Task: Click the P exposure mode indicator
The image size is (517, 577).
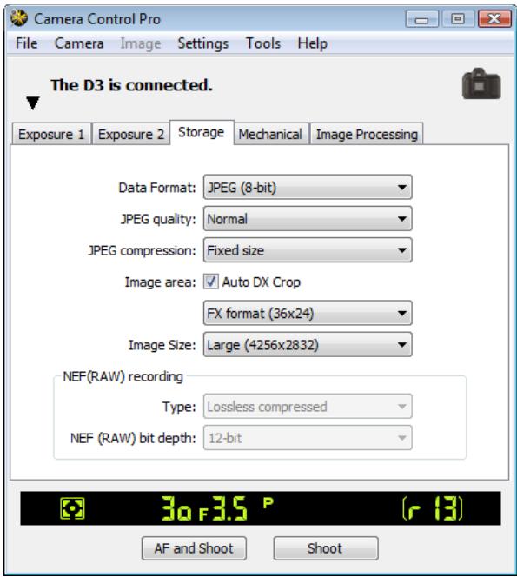Action: pos(268,502)
